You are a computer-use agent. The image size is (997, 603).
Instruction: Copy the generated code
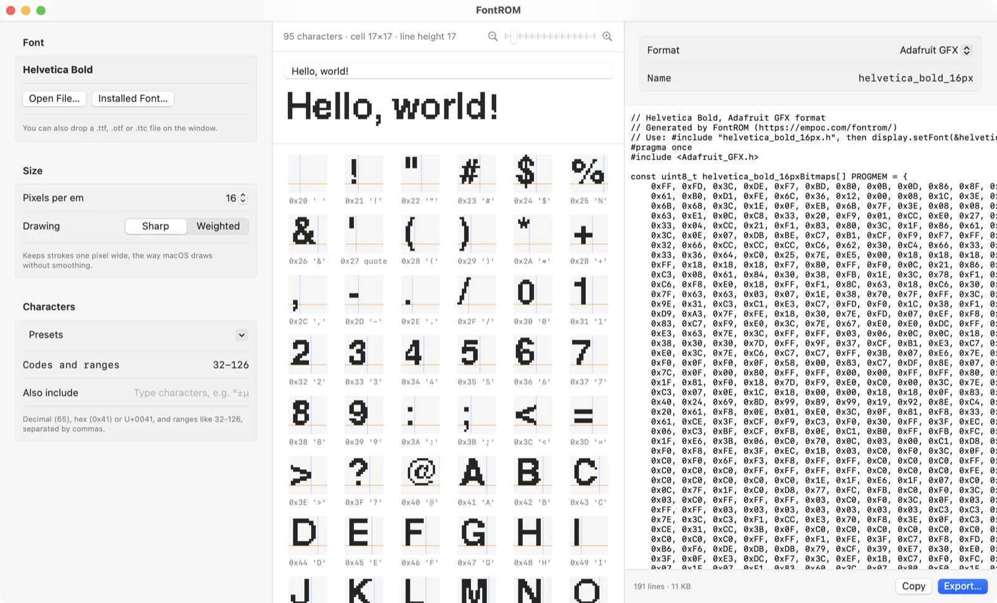point(914,586)
